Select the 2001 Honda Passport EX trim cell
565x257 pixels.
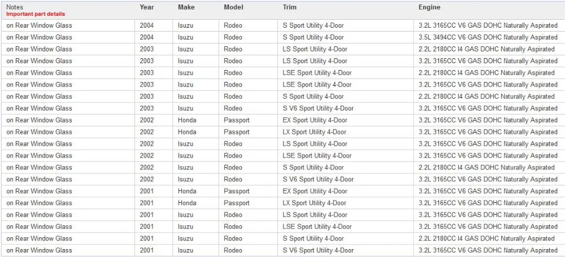pyautogui.click(x=315, y=191)
